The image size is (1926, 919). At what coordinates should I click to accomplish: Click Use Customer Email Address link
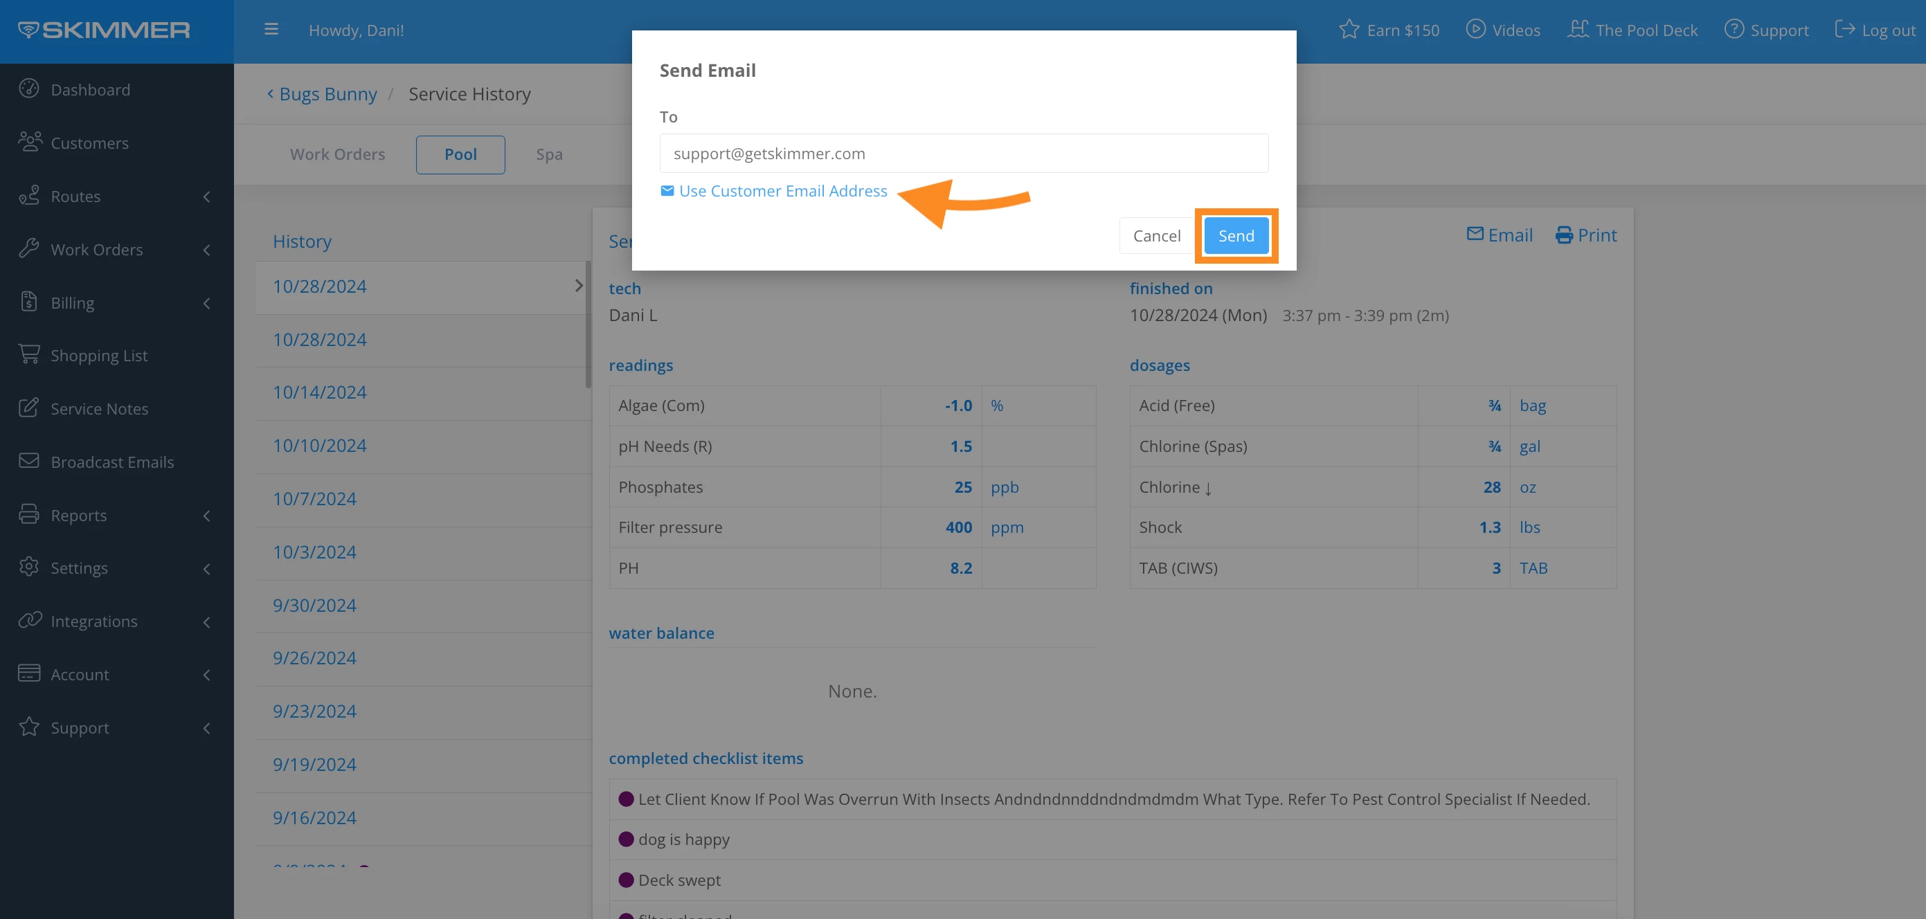point(782,191)
